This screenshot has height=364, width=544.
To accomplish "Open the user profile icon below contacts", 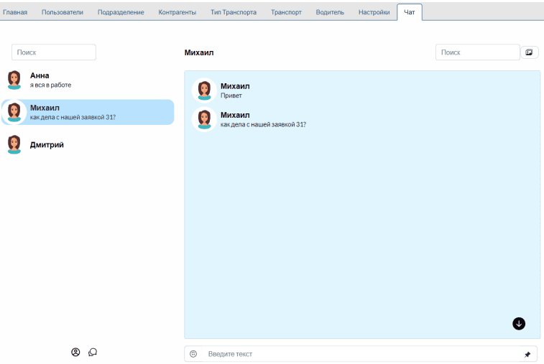I will click(x=75, y=352).
